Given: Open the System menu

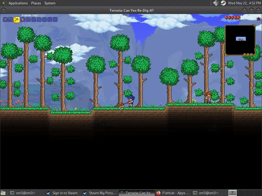Looking at the screenshot, I should pyautogui.click(x=50, y=3).
